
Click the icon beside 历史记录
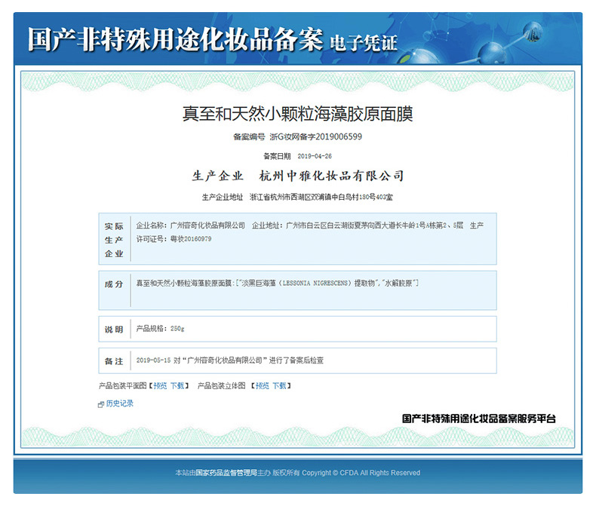tap(101, 404)
